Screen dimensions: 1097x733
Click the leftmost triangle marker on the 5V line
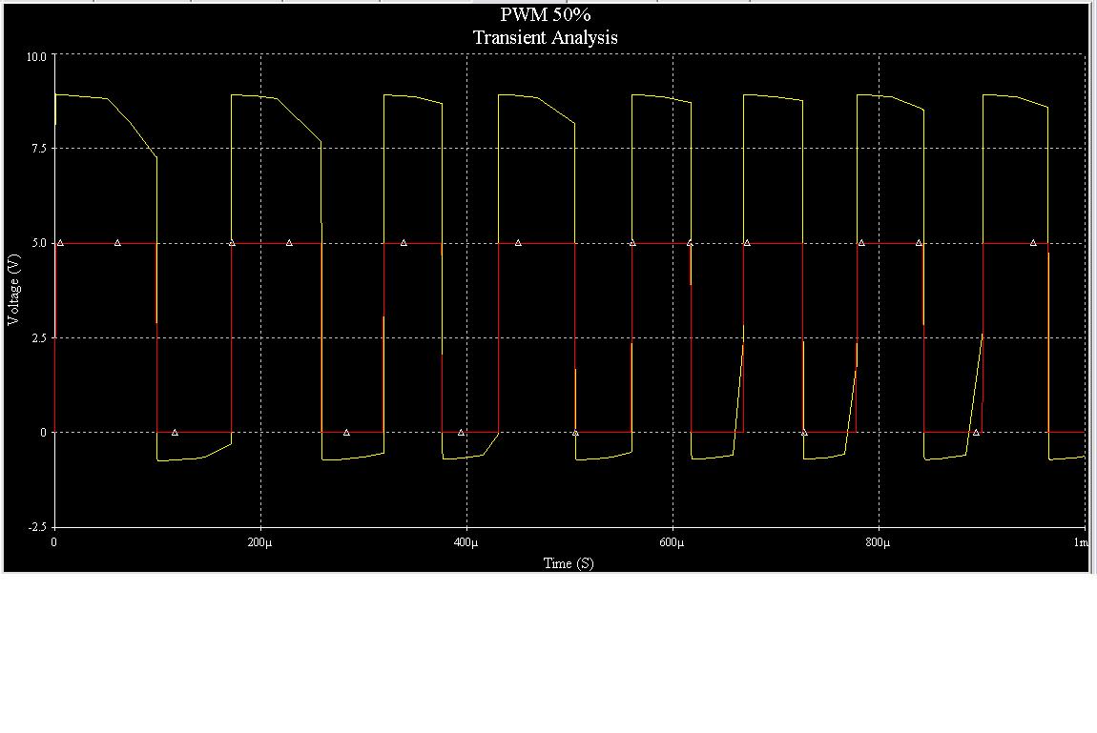click(60, 243)
